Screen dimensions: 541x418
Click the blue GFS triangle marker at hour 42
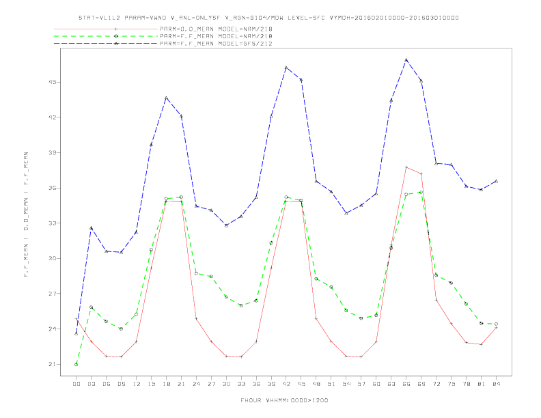[286, 68]
